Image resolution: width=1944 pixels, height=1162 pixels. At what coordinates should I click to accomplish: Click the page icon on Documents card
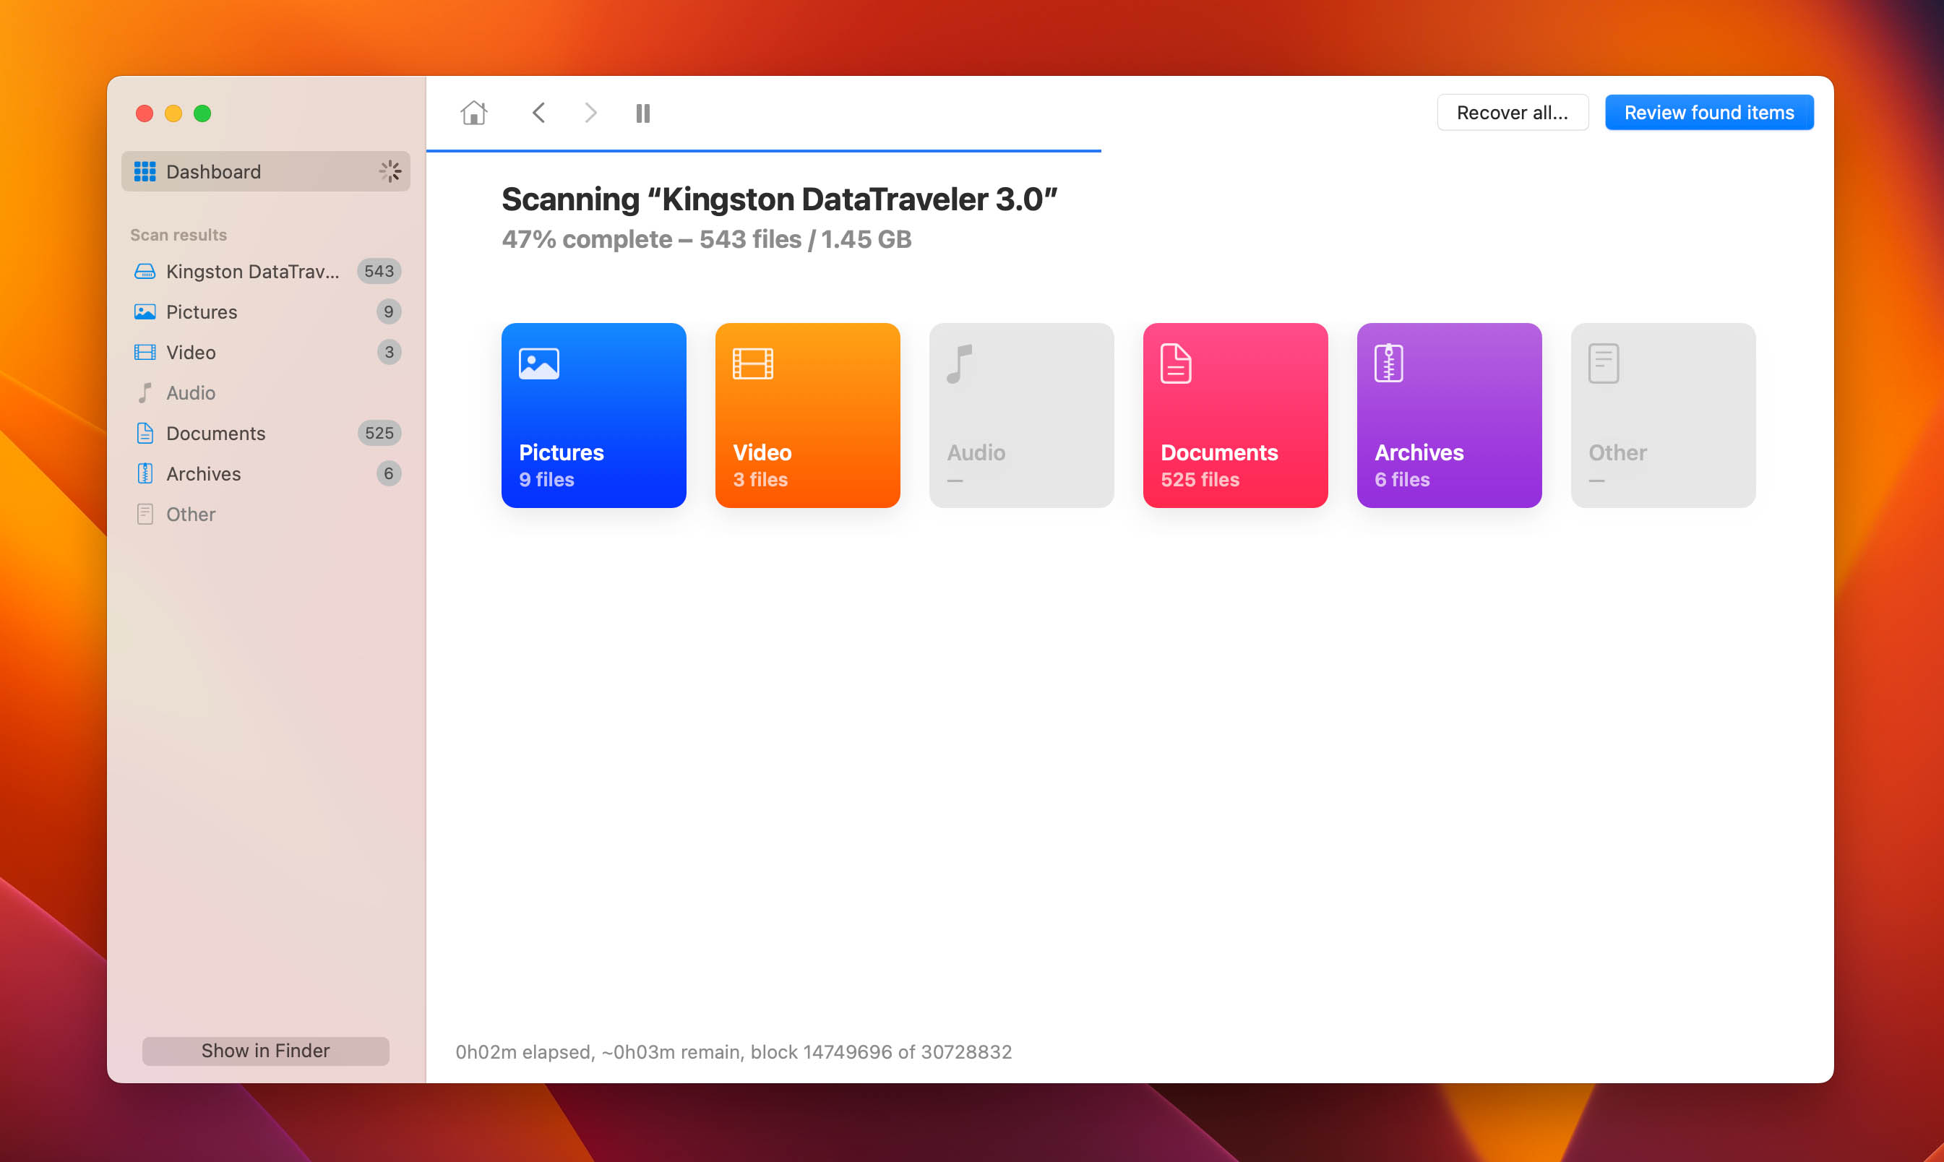click(x=1175, y=364)
